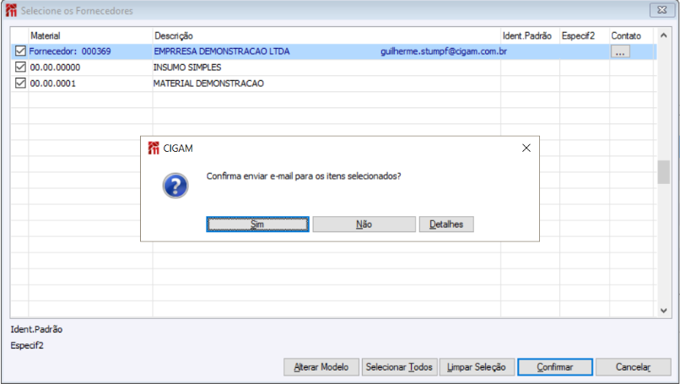Screen dimensions: 680x384
Task: Click the 00.00.0001 material code
Action: 53,84
